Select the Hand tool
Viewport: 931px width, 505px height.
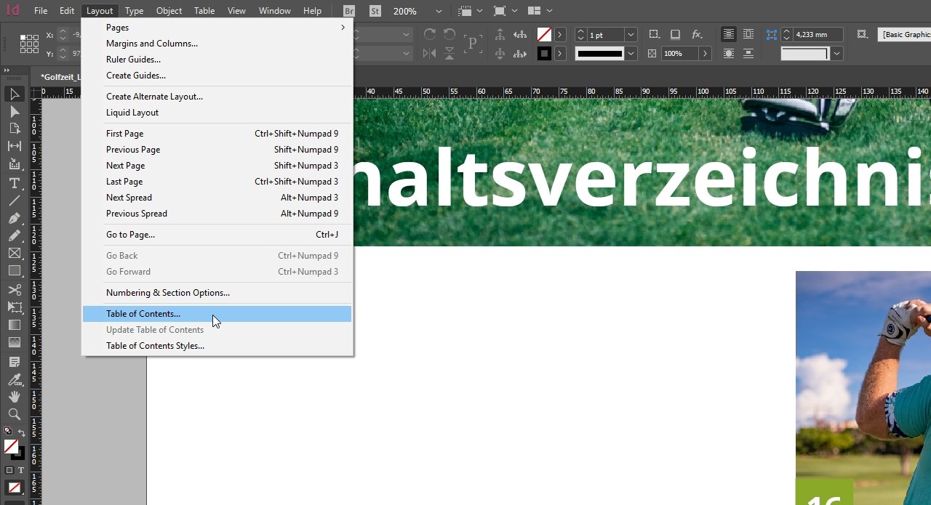coord(15,397)
